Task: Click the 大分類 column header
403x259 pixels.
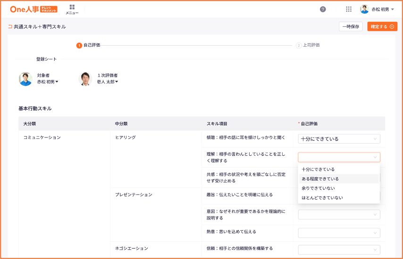Action: pyautogui.click(x=30, y=123)
